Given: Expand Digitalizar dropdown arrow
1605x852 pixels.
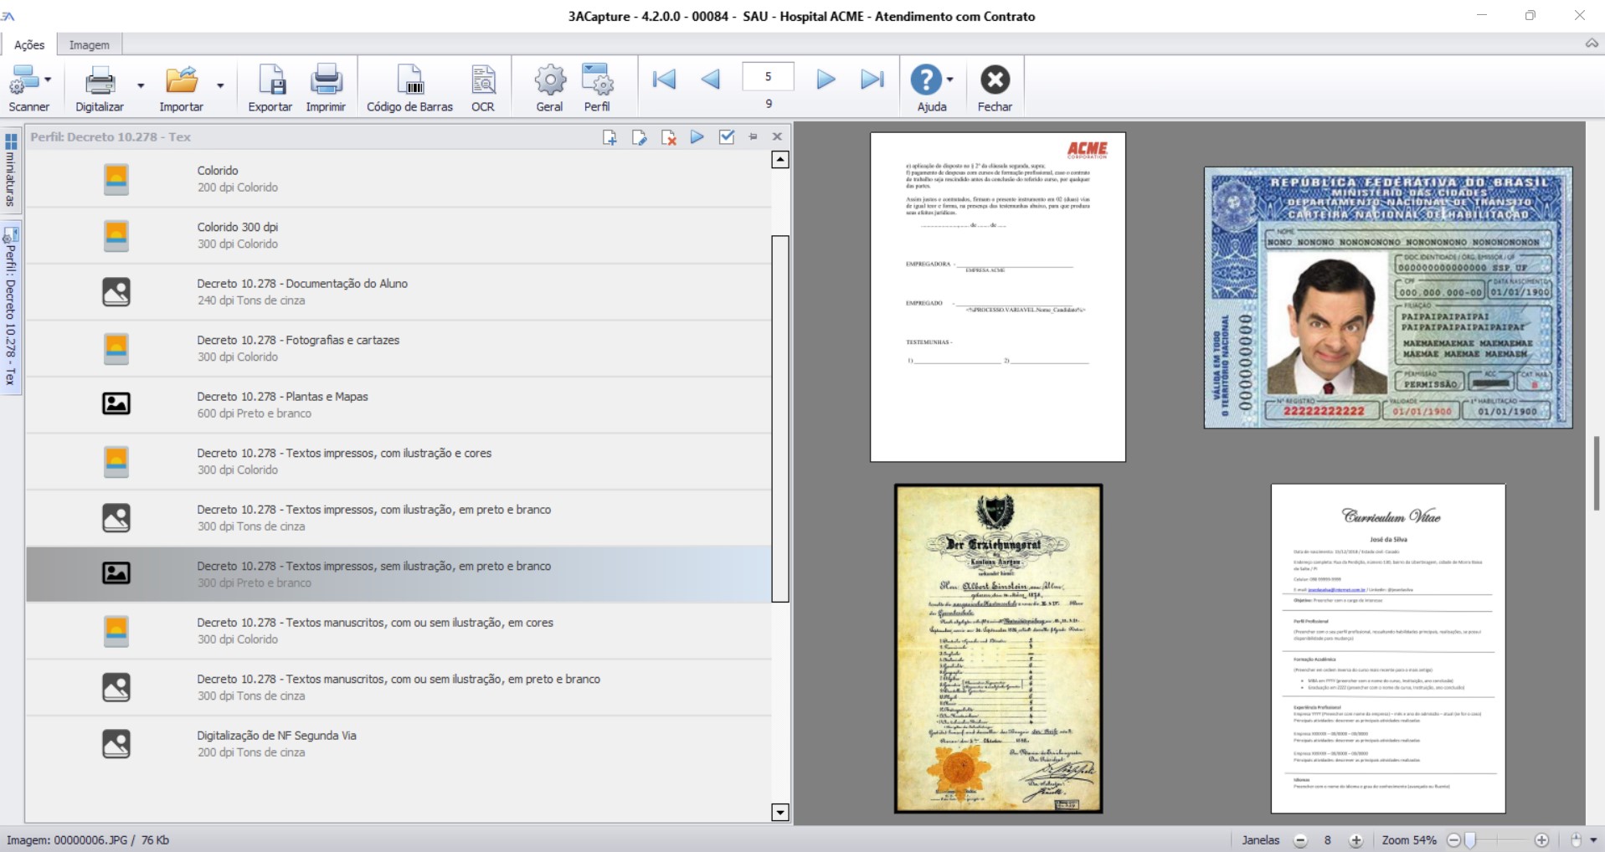Looking at the screenshot, I should [141, 85].
